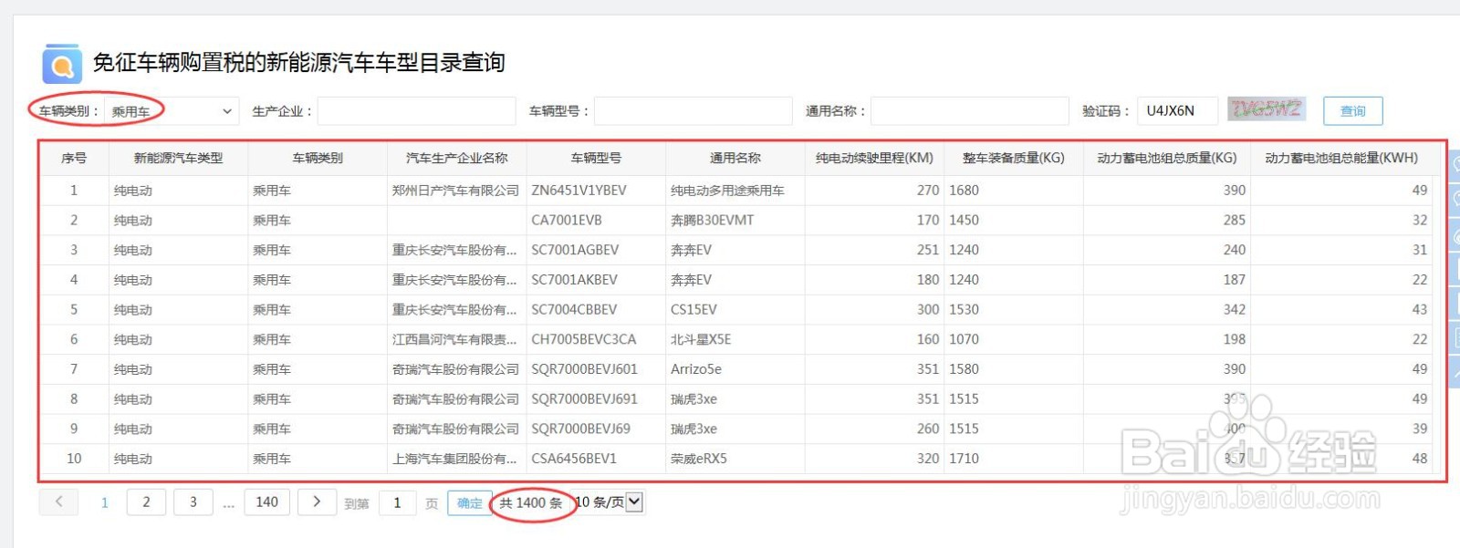The width and height of the screenshot is (1460, 548).
Task: Click the page number jump input box
Action: 397,502
